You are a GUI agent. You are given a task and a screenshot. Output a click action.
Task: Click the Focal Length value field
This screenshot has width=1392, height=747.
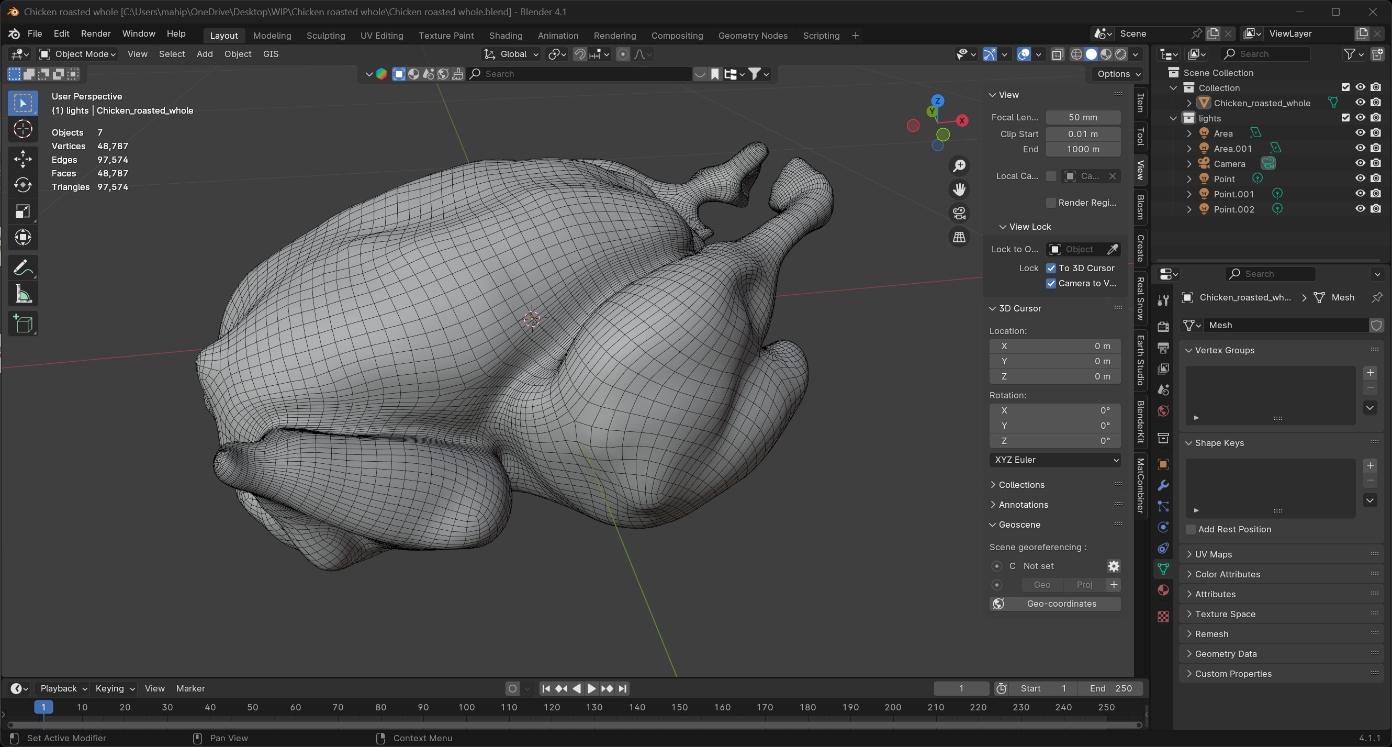[1083, 117]
